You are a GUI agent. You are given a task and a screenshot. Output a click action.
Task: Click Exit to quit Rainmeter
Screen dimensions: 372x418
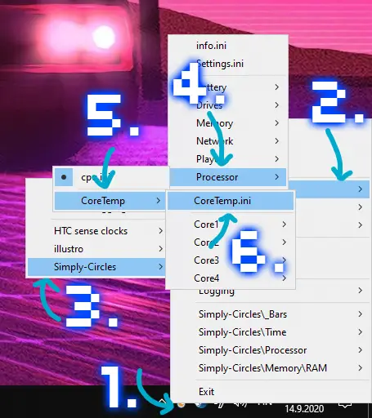pyautogui.click(x=206, y=392)
